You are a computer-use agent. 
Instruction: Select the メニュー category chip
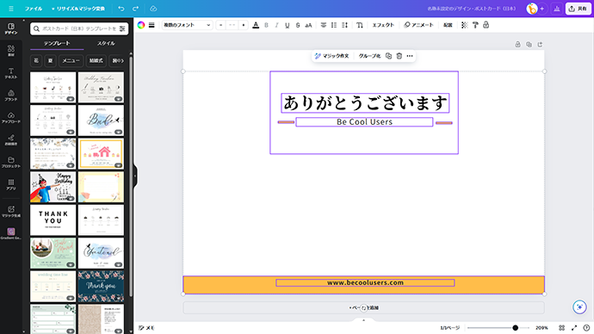(71, 60)
